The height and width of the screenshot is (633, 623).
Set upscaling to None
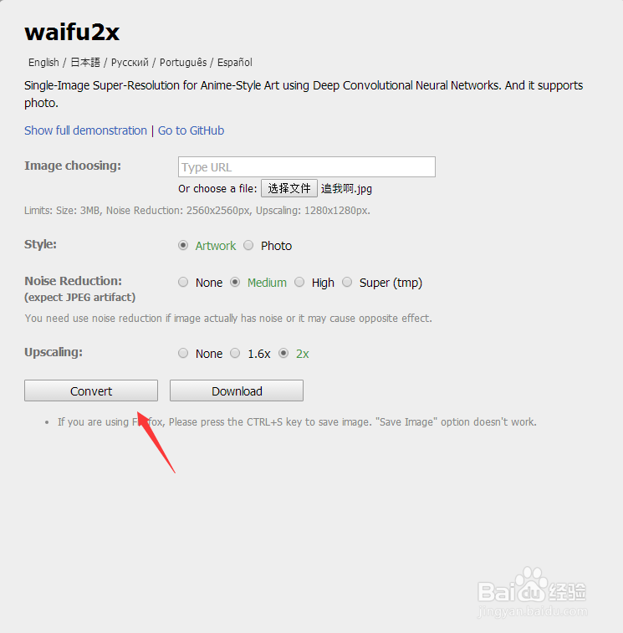coord(183,353)
